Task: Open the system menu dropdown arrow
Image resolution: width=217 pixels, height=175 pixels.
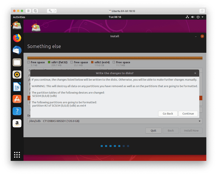Action: [x=202, y=17]
